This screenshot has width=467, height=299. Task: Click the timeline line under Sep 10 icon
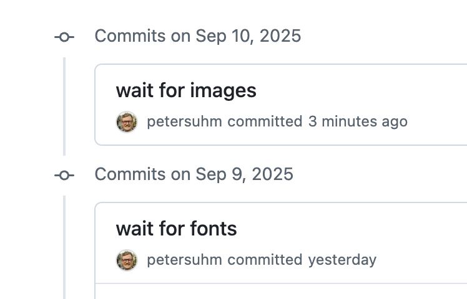[x=64, y=106]
